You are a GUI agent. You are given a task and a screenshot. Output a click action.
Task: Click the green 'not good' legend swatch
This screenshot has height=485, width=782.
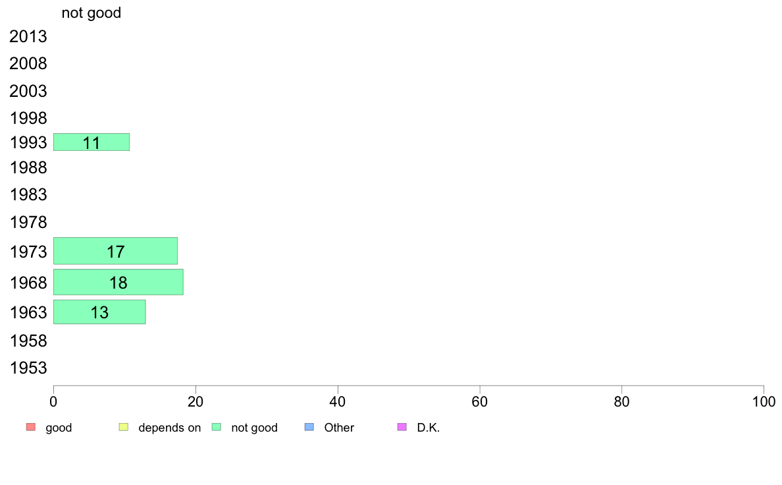coord(217,427)
